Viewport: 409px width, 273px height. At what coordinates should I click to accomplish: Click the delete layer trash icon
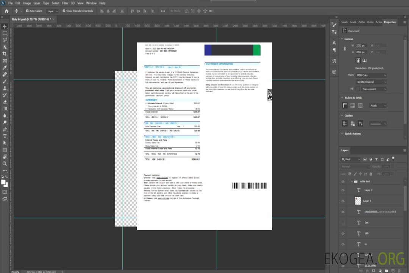point(403,271)
